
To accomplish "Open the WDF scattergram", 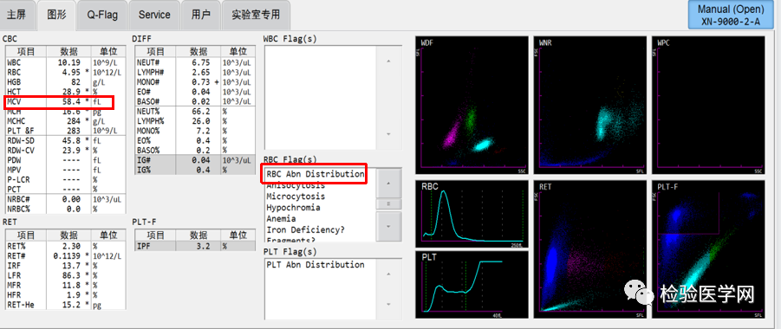I will pos(472,106).
